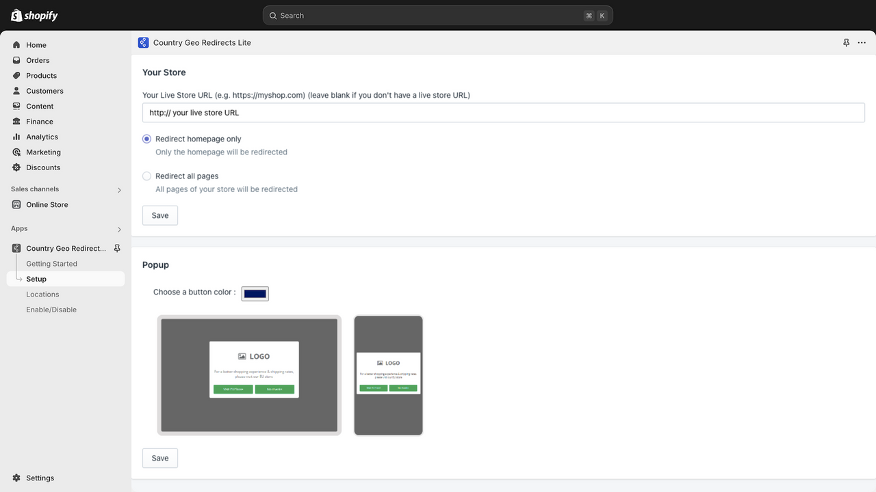Open the Locations page
This screenshot has height=492, width=876.
[42, 294]
